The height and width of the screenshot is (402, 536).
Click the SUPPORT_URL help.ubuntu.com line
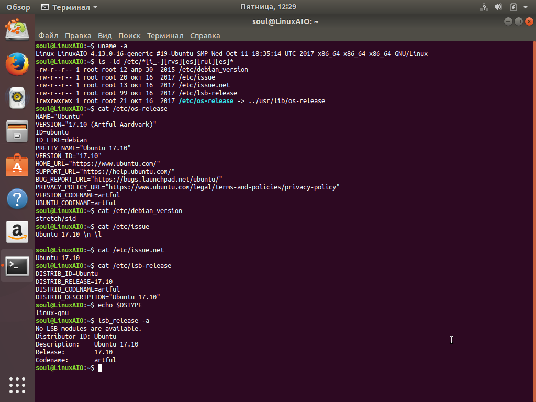[105, 172]
